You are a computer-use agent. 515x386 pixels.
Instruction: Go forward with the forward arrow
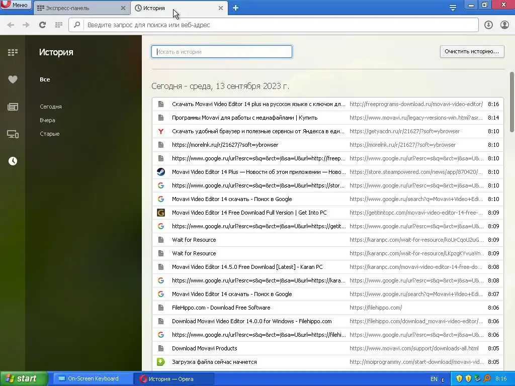click(x=26, y=25)
